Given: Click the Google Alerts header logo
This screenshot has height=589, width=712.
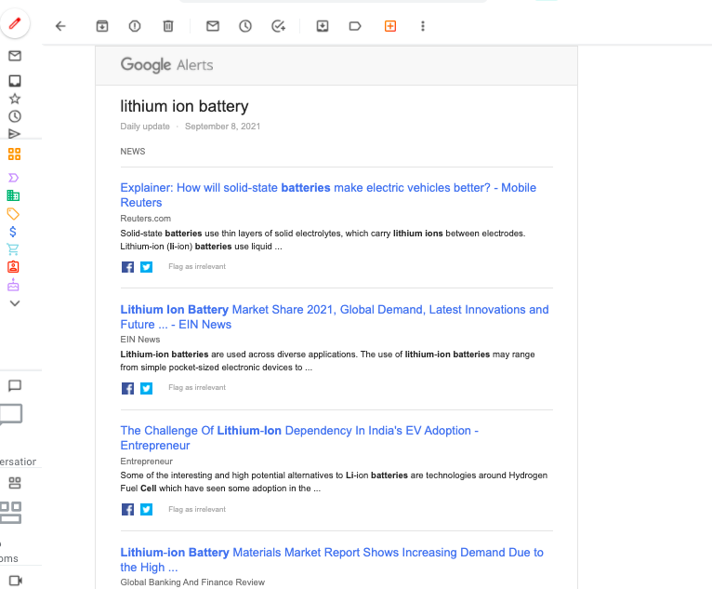Looking at the screenshot, I should tap(166, 65).
